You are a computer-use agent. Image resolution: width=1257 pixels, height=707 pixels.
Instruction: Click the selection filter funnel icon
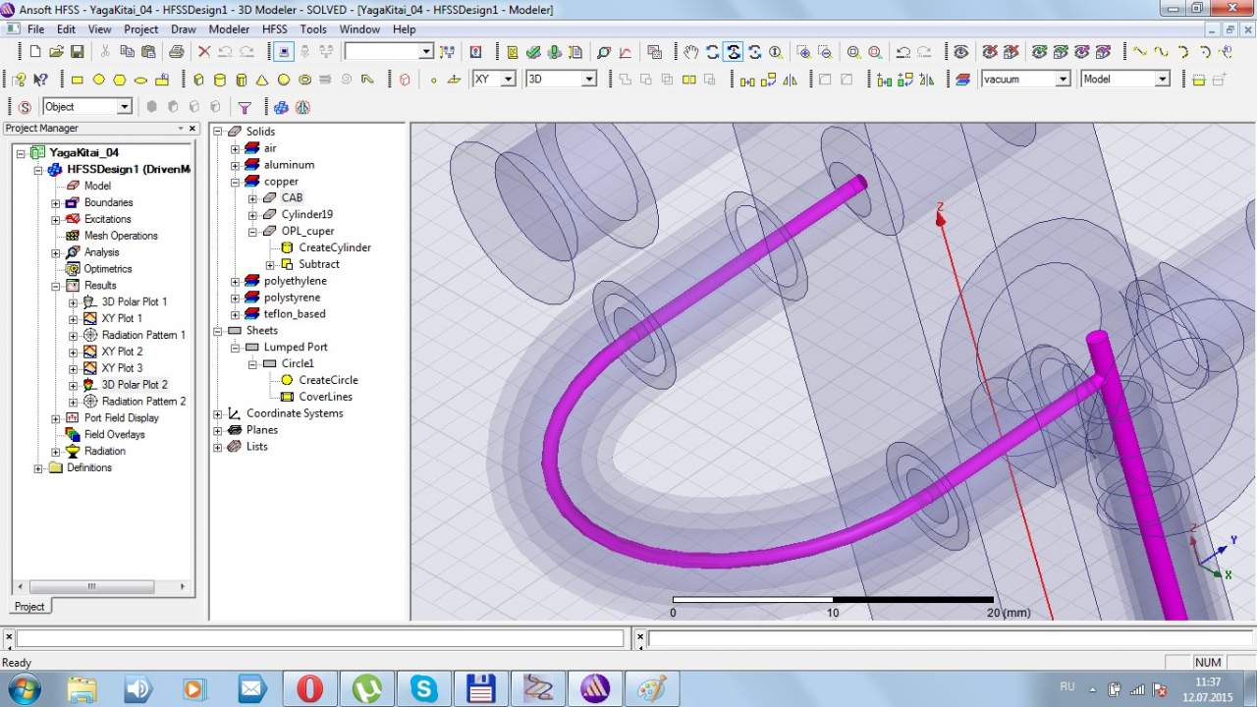[245, 107]
